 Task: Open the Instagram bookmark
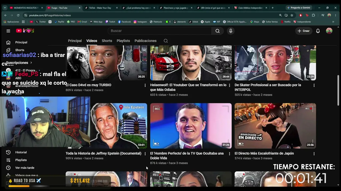click(x=140, y=22)
